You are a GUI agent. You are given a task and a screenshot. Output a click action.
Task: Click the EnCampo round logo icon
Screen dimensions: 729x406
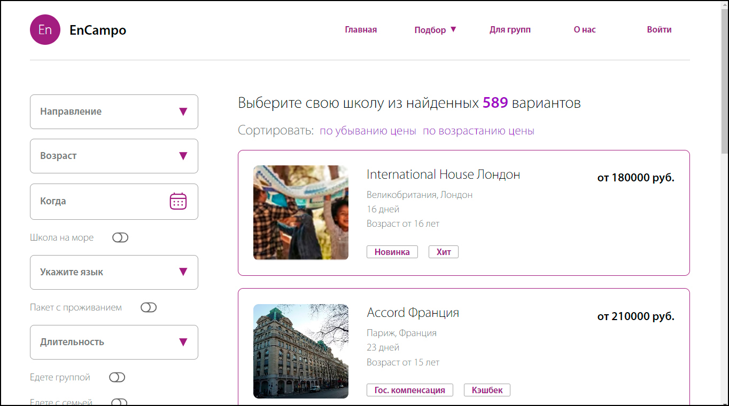(45, 29)
